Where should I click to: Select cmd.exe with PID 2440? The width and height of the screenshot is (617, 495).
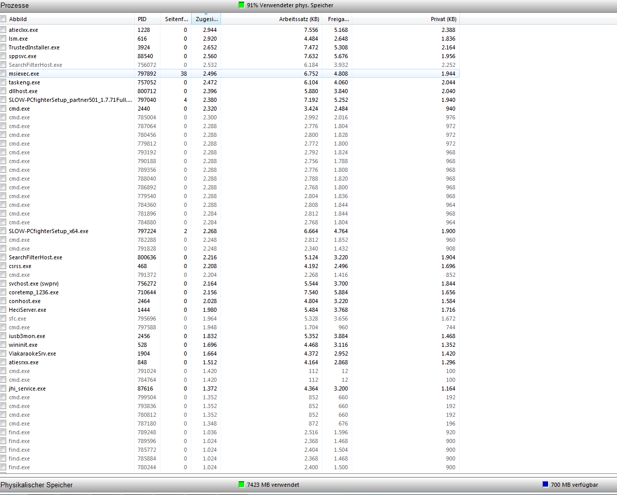point(19,109)
